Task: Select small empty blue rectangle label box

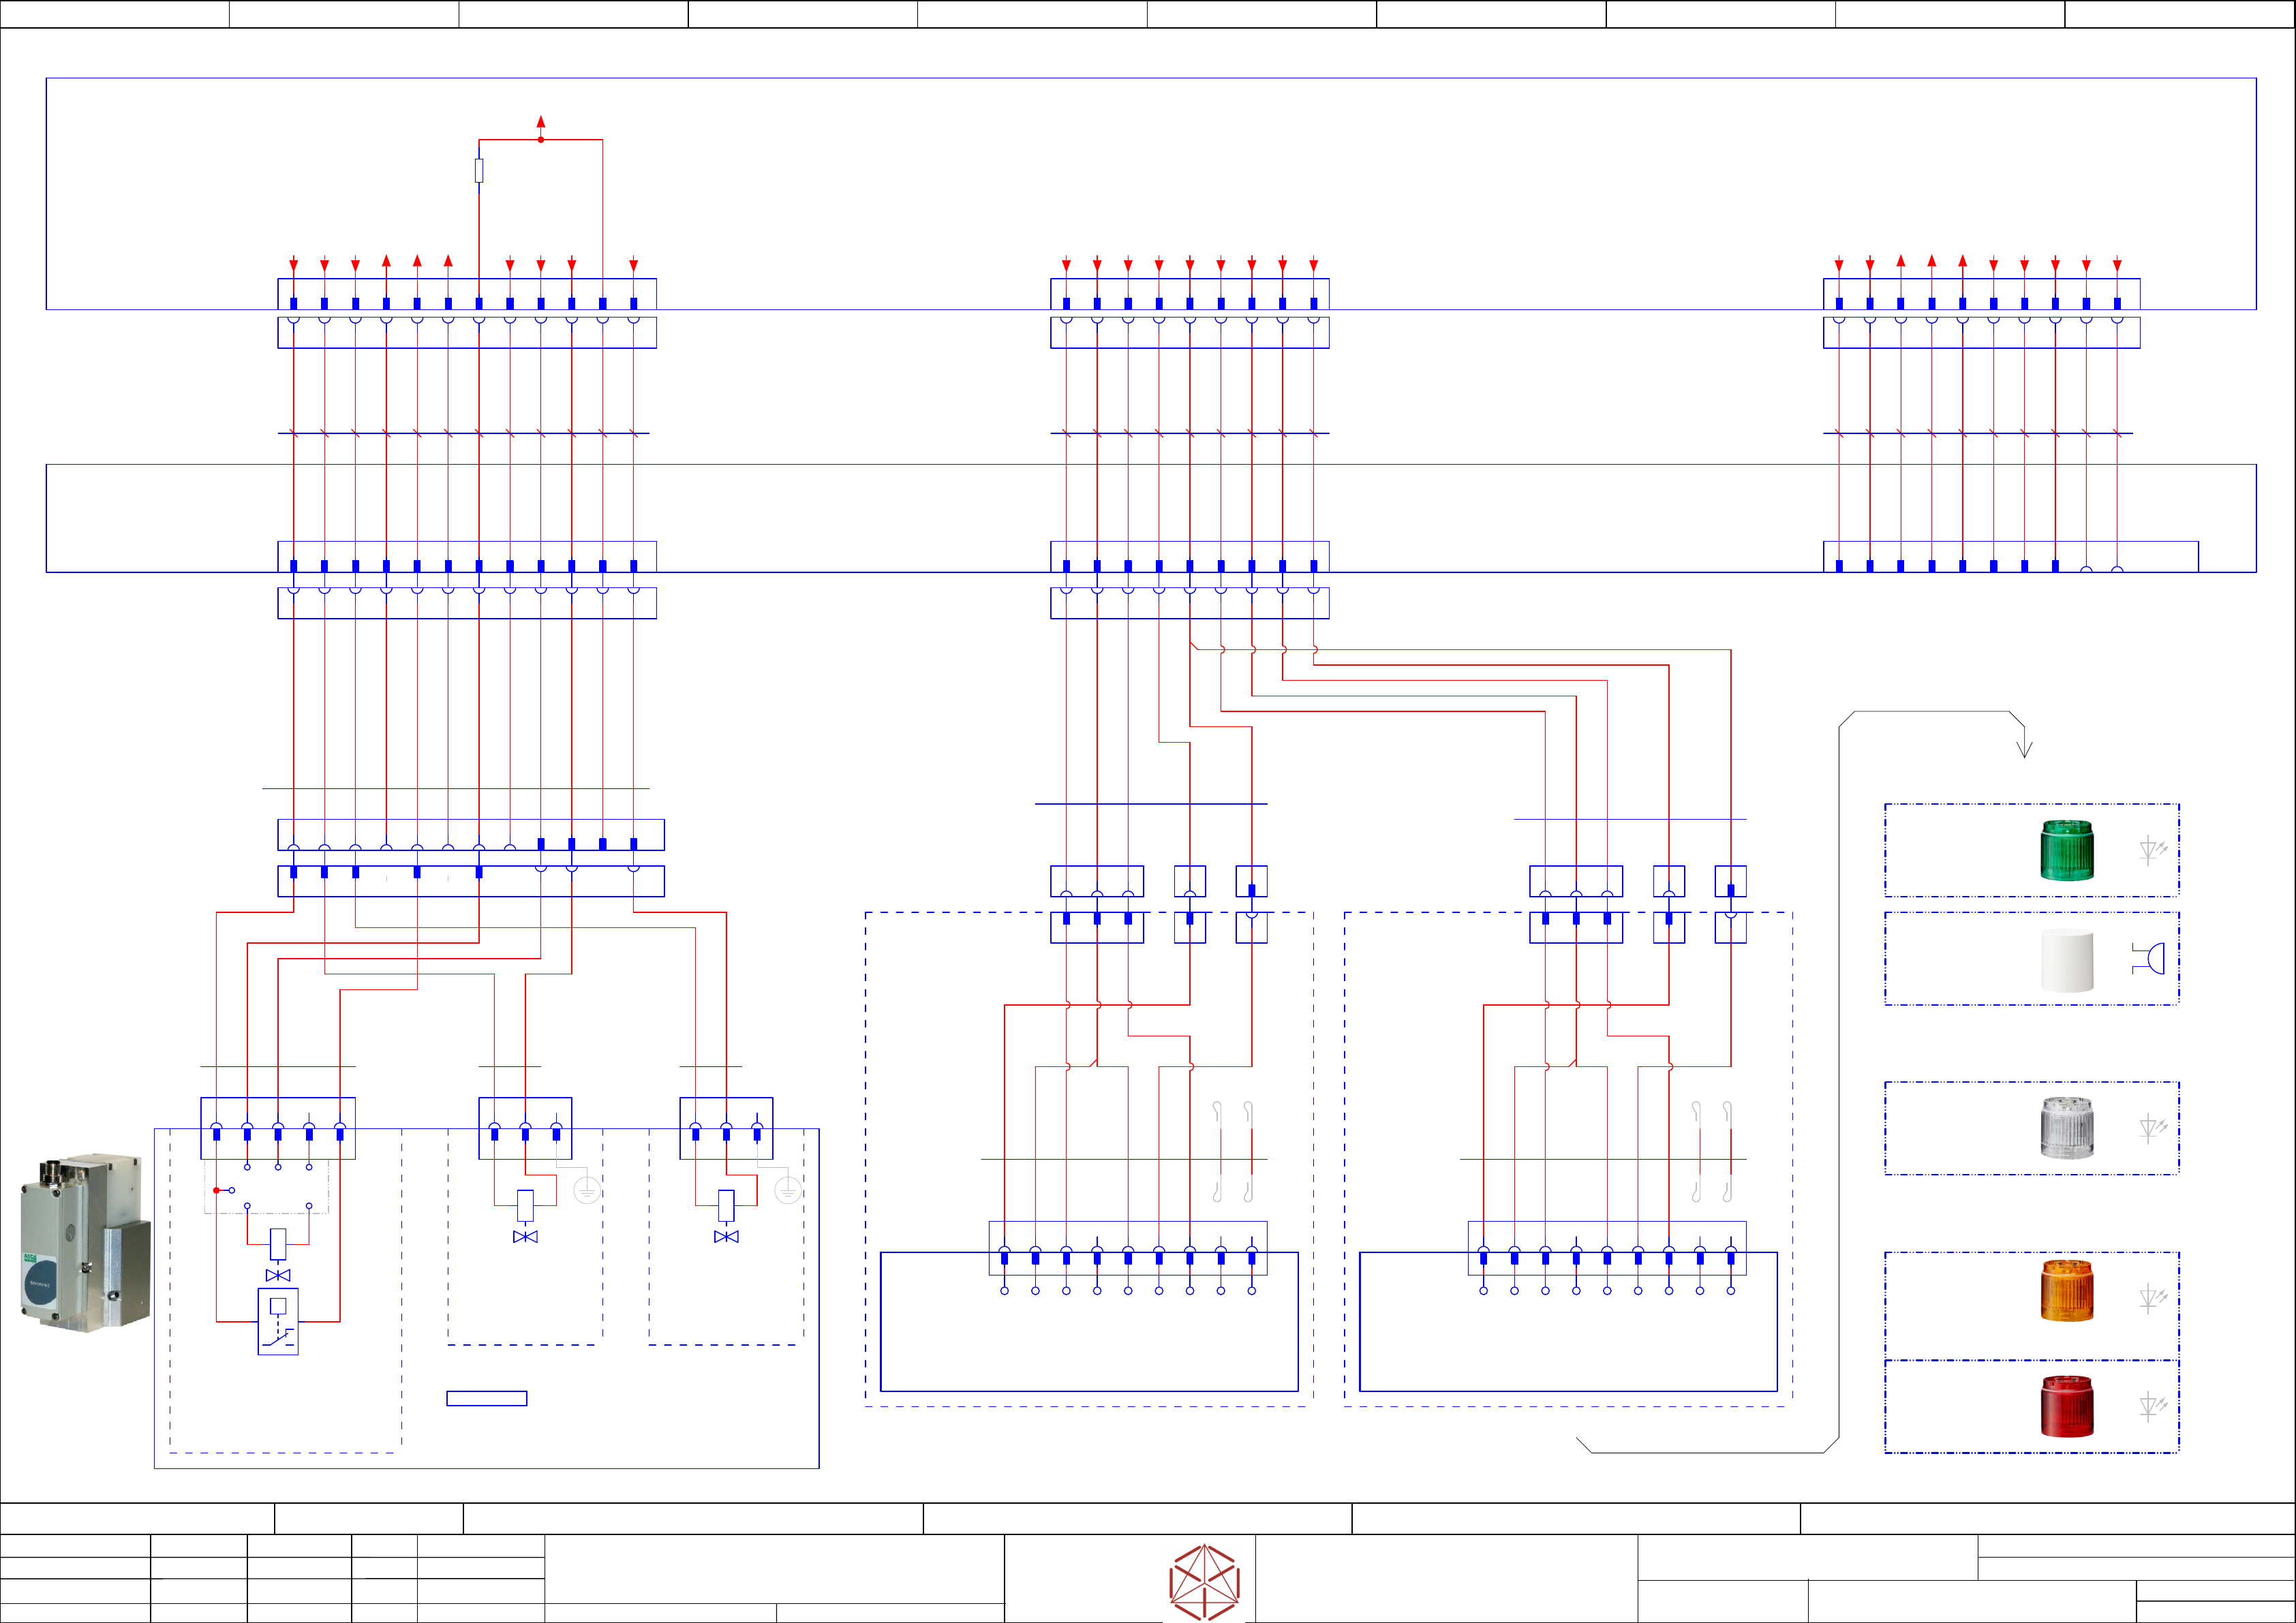Action: point(486,1398)
